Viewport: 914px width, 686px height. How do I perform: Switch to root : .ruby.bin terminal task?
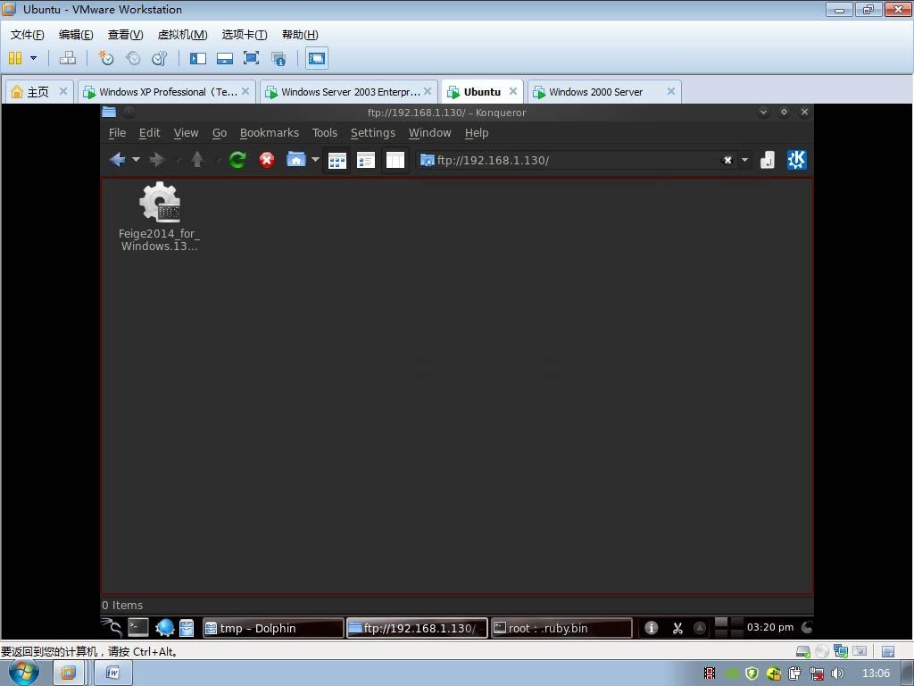561,628
